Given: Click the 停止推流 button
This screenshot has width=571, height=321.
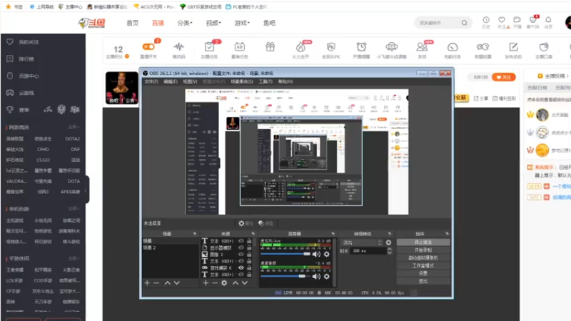Looking at the screenshot, I should 423,242.
